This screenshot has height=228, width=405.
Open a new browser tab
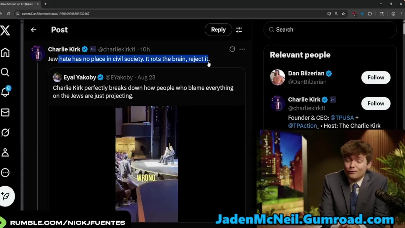pyautogui.click(x=45, y=4)
